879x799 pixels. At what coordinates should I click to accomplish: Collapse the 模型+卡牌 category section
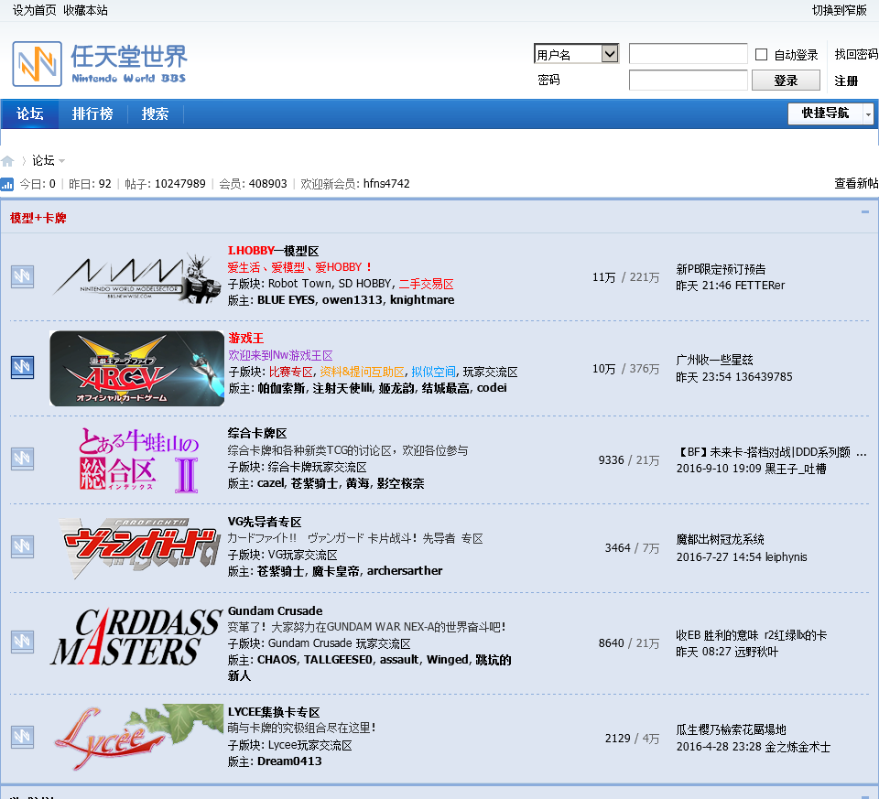click(865, 211)
